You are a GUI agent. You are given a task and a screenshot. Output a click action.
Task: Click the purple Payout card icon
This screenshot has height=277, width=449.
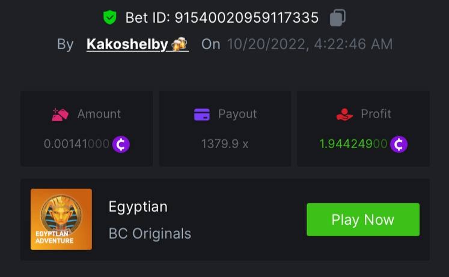pos(202,114)
